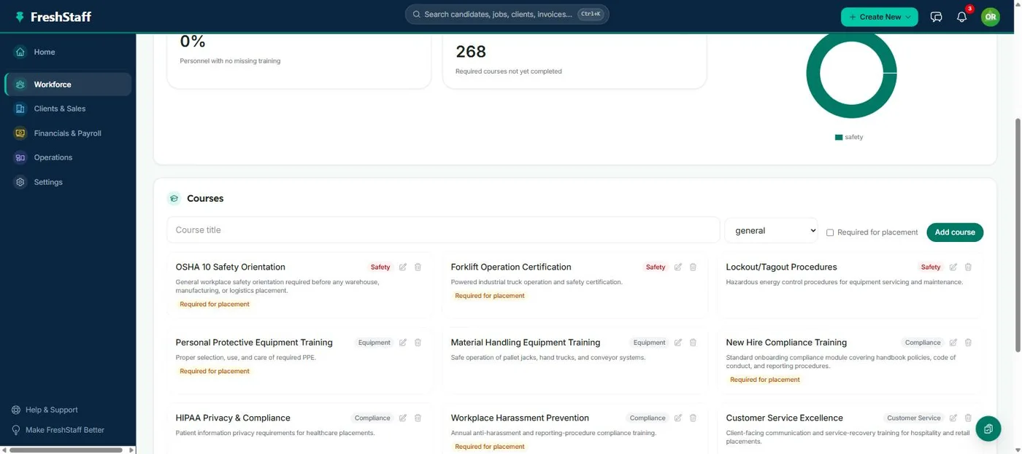The width and height of the screenshot is (1022, 454).
Task: Focus the Course title input field
Action: point(443,230)
